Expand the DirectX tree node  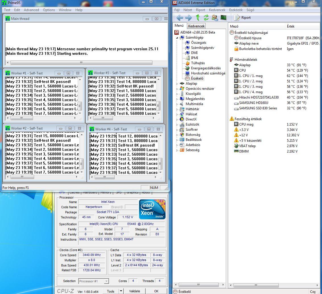click(x=177, y=120)
